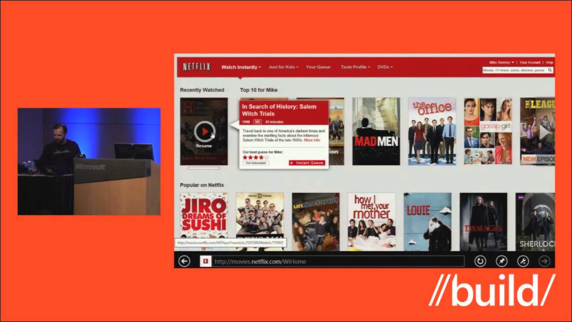The image size is (572, 322).
Task: Click the next arrow on The League poster
Action: (x=545, y=132)
